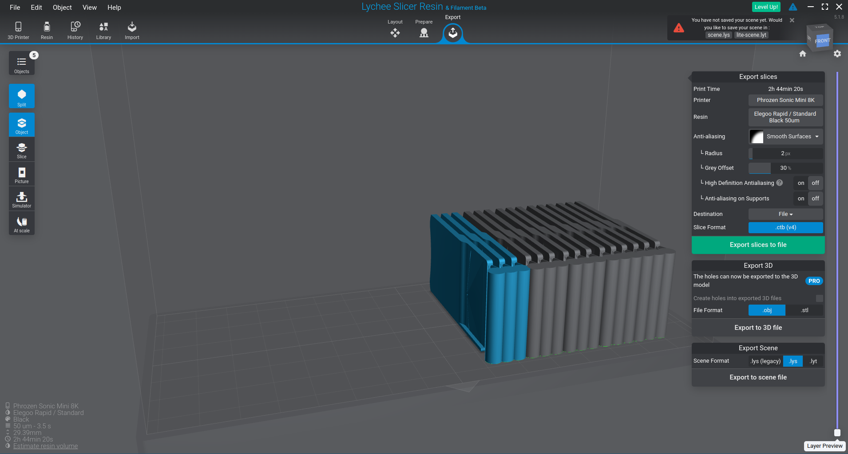Change resin Elegoo Rapid Standard Black

(786, 117)
